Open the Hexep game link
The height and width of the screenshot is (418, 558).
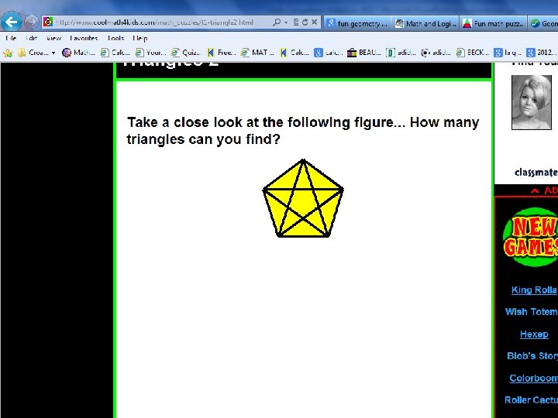(x=534, y=334)
